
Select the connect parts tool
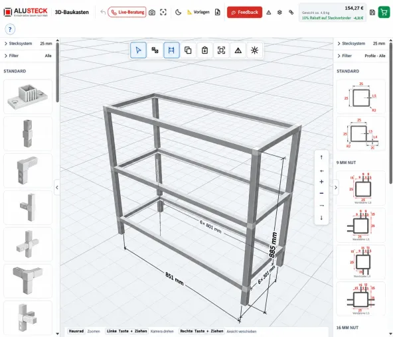pos(155,50)
